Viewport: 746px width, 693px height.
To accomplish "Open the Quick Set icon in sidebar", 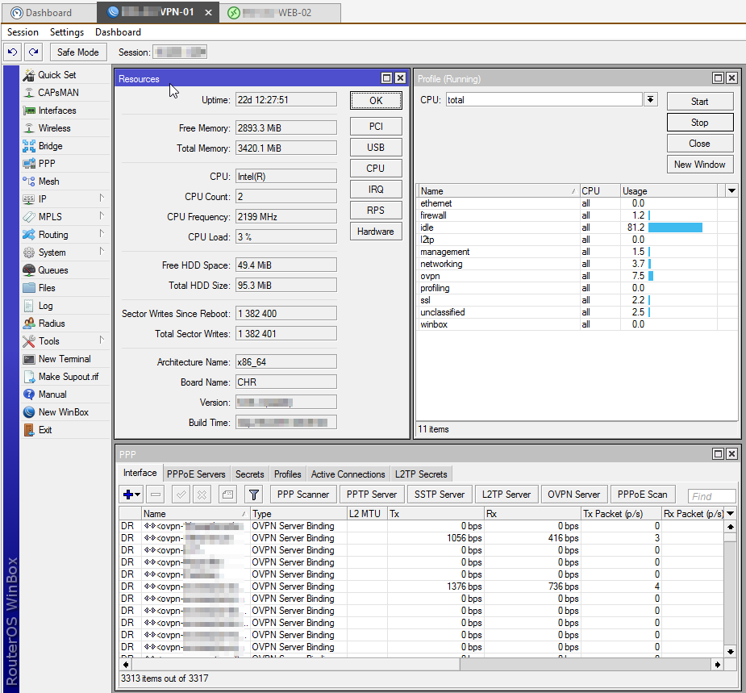I will [29, 75].
